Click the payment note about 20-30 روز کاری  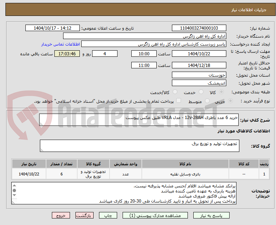click(x=167, y=201)
